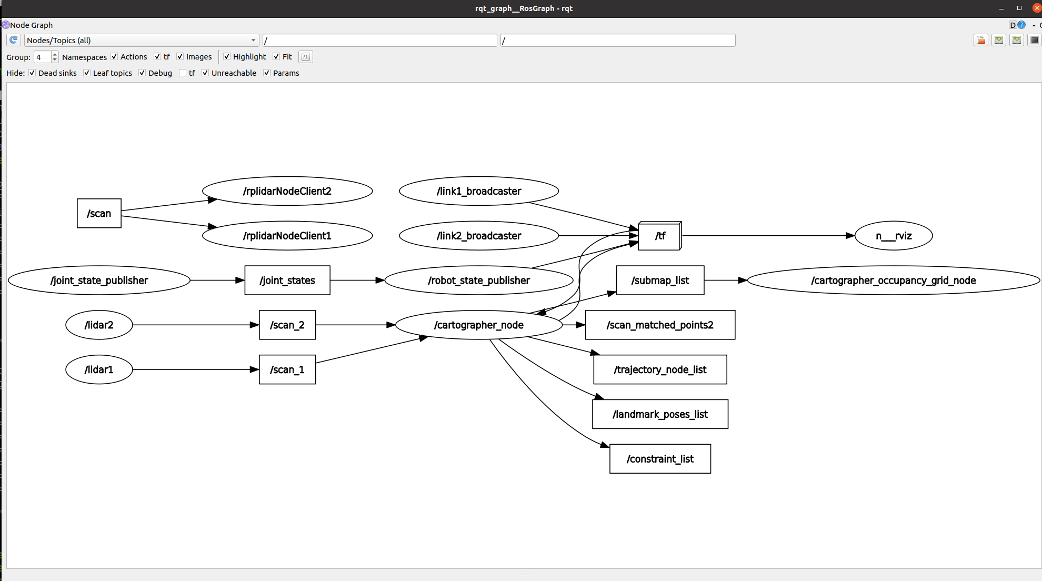Select the /lidar1 node

coord(99,369)
